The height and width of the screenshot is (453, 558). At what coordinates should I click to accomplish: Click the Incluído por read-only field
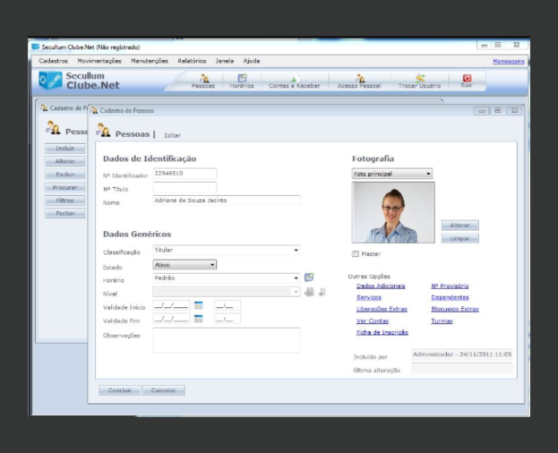click(x=462, y=355)
